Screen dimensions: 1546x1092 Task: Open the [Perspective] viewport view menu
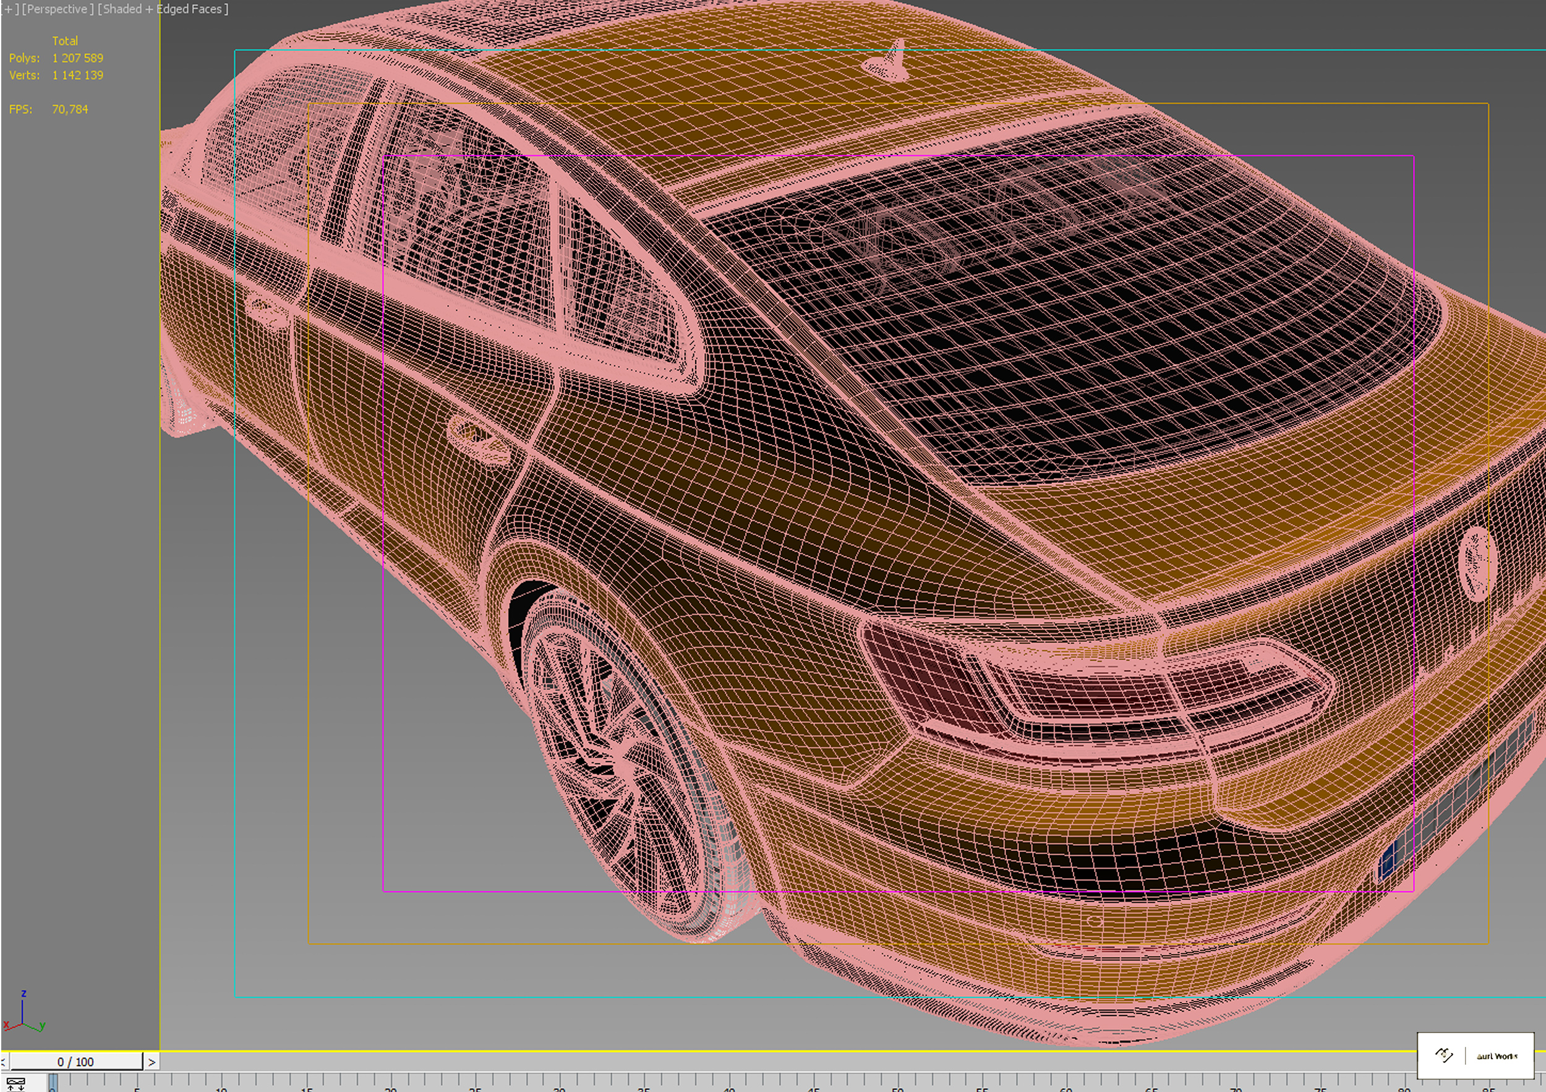pyautogui.click(x=58, y=9)
